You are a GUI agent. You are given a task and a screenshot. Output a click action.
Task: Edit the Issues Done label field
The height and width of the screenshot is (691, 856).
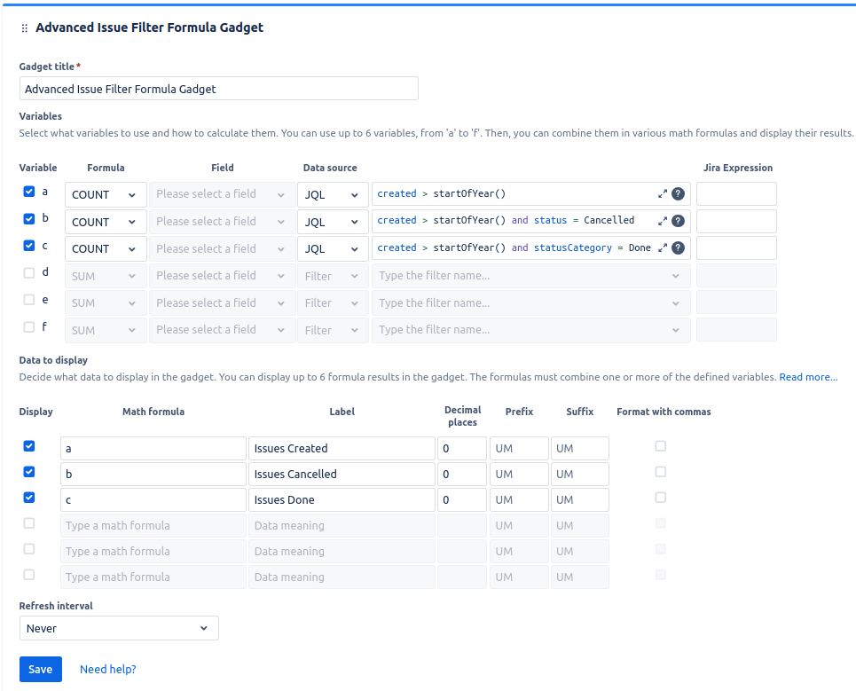tap(342, 500)
